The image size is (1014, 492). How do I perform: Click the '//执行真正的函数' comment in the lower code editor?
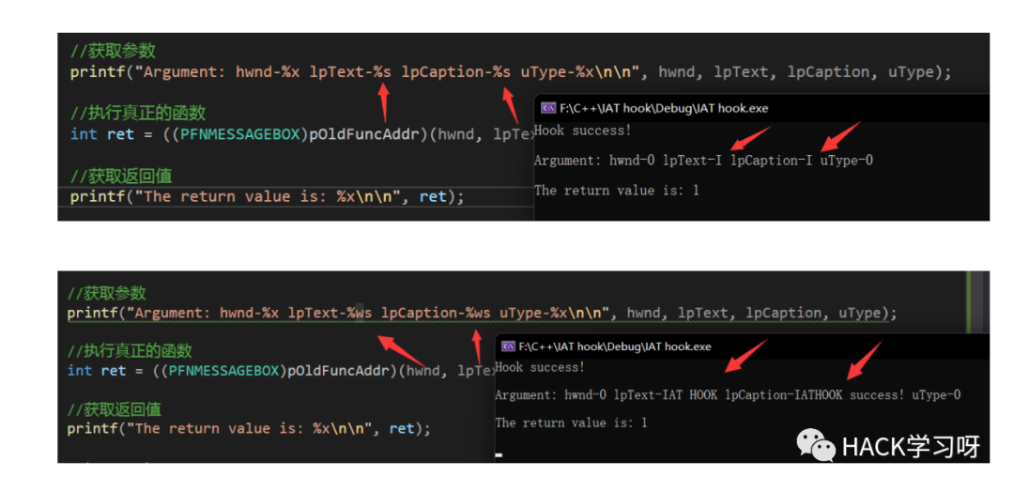(130, 351)
